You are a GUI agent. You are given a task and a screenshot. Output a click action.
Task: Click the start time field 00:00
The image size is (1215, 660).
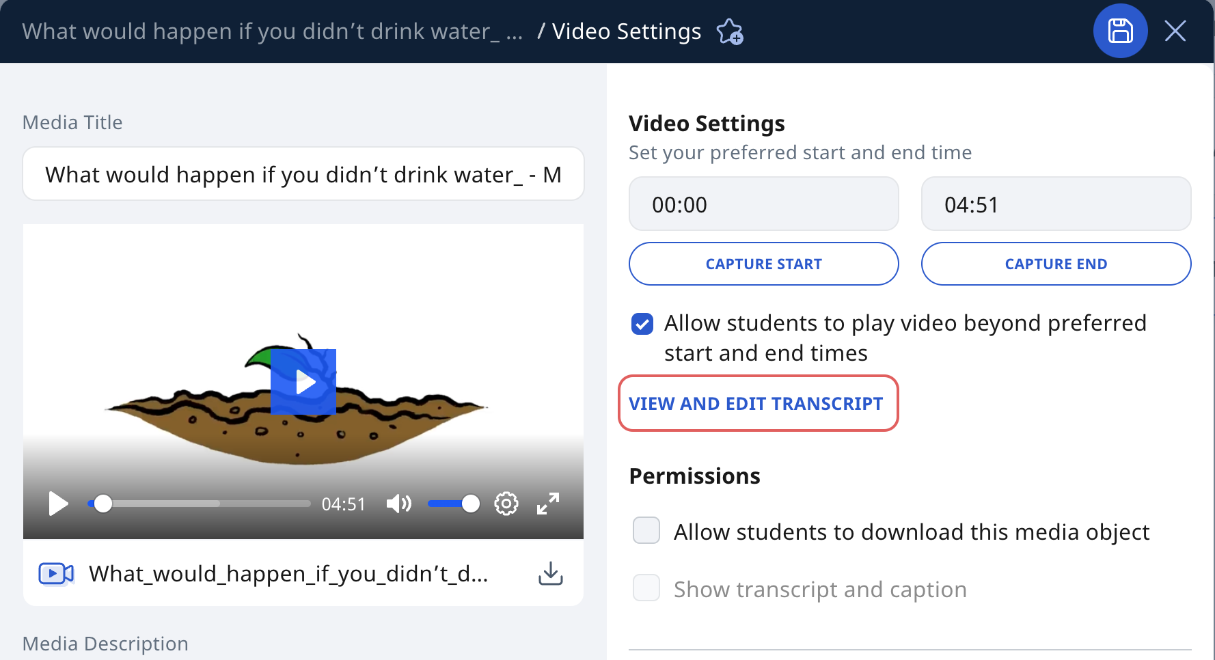click(x=764, y=204)
